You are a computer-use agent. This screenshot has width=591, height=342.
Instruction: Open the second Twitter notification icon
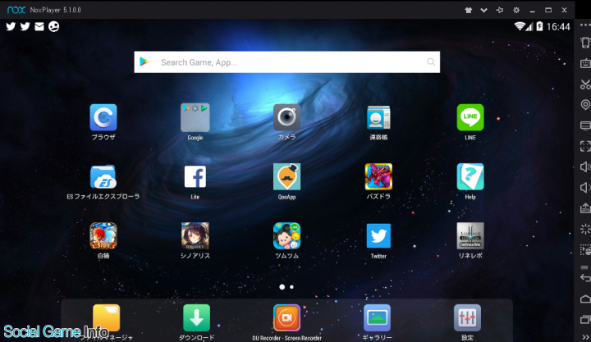pyautogui.click(x=25, y=26)
